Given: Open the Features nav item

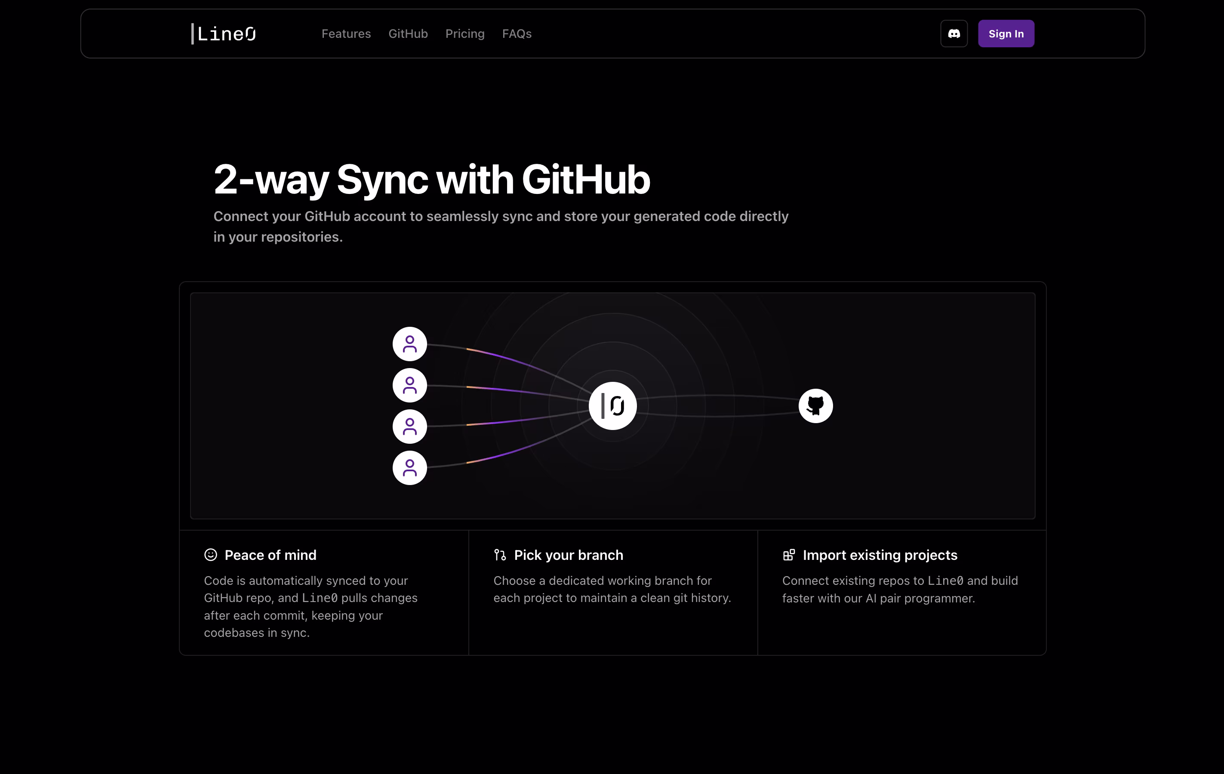Looking at the screenshot, I should [346, 34].
